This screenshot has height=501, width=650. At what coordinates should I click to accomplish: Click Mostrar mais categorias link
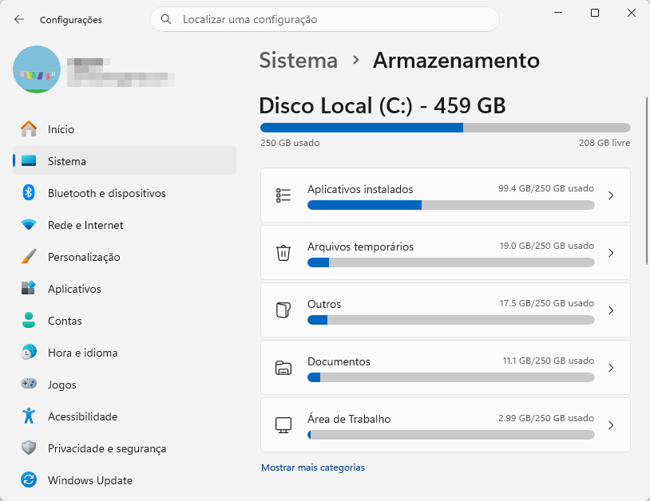point(313,467)
